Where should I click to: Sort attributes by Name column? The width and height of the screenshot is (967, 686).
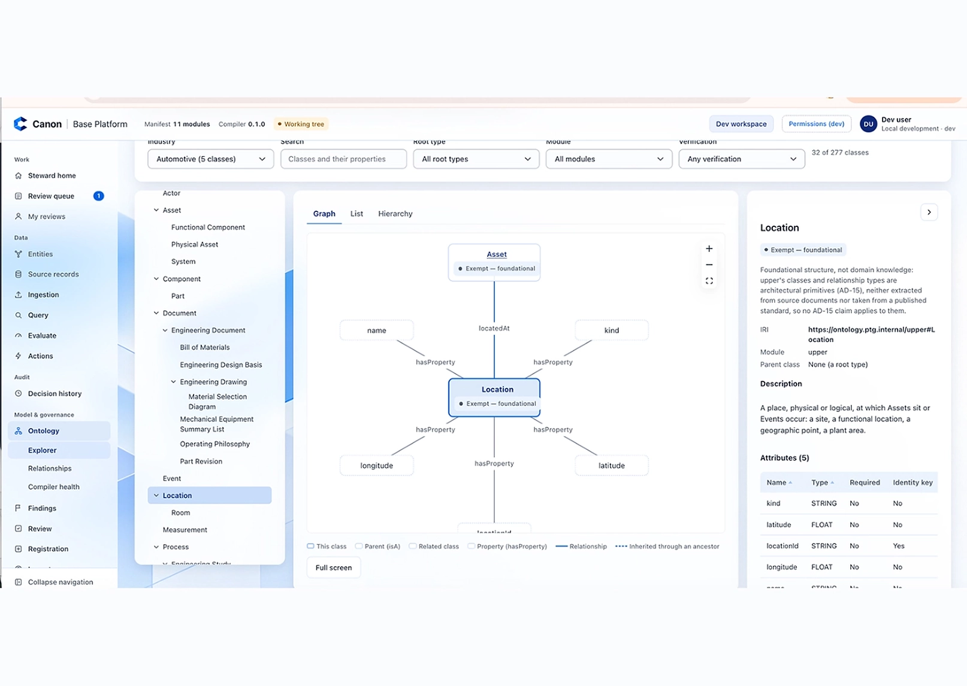[779, 482]
